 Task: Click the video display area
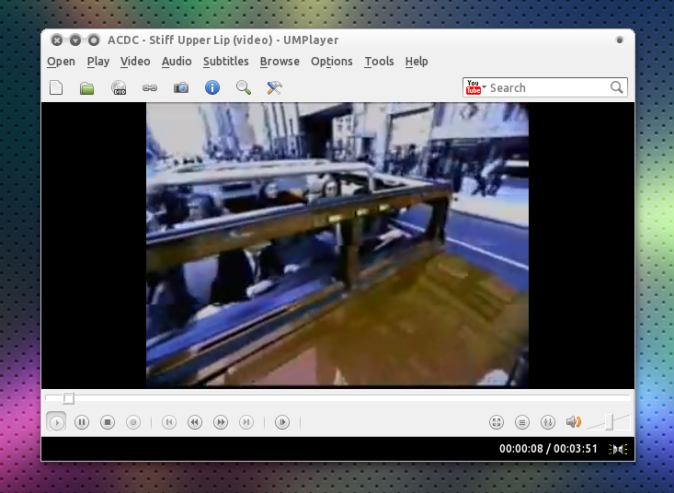click(x=337, y=245)
